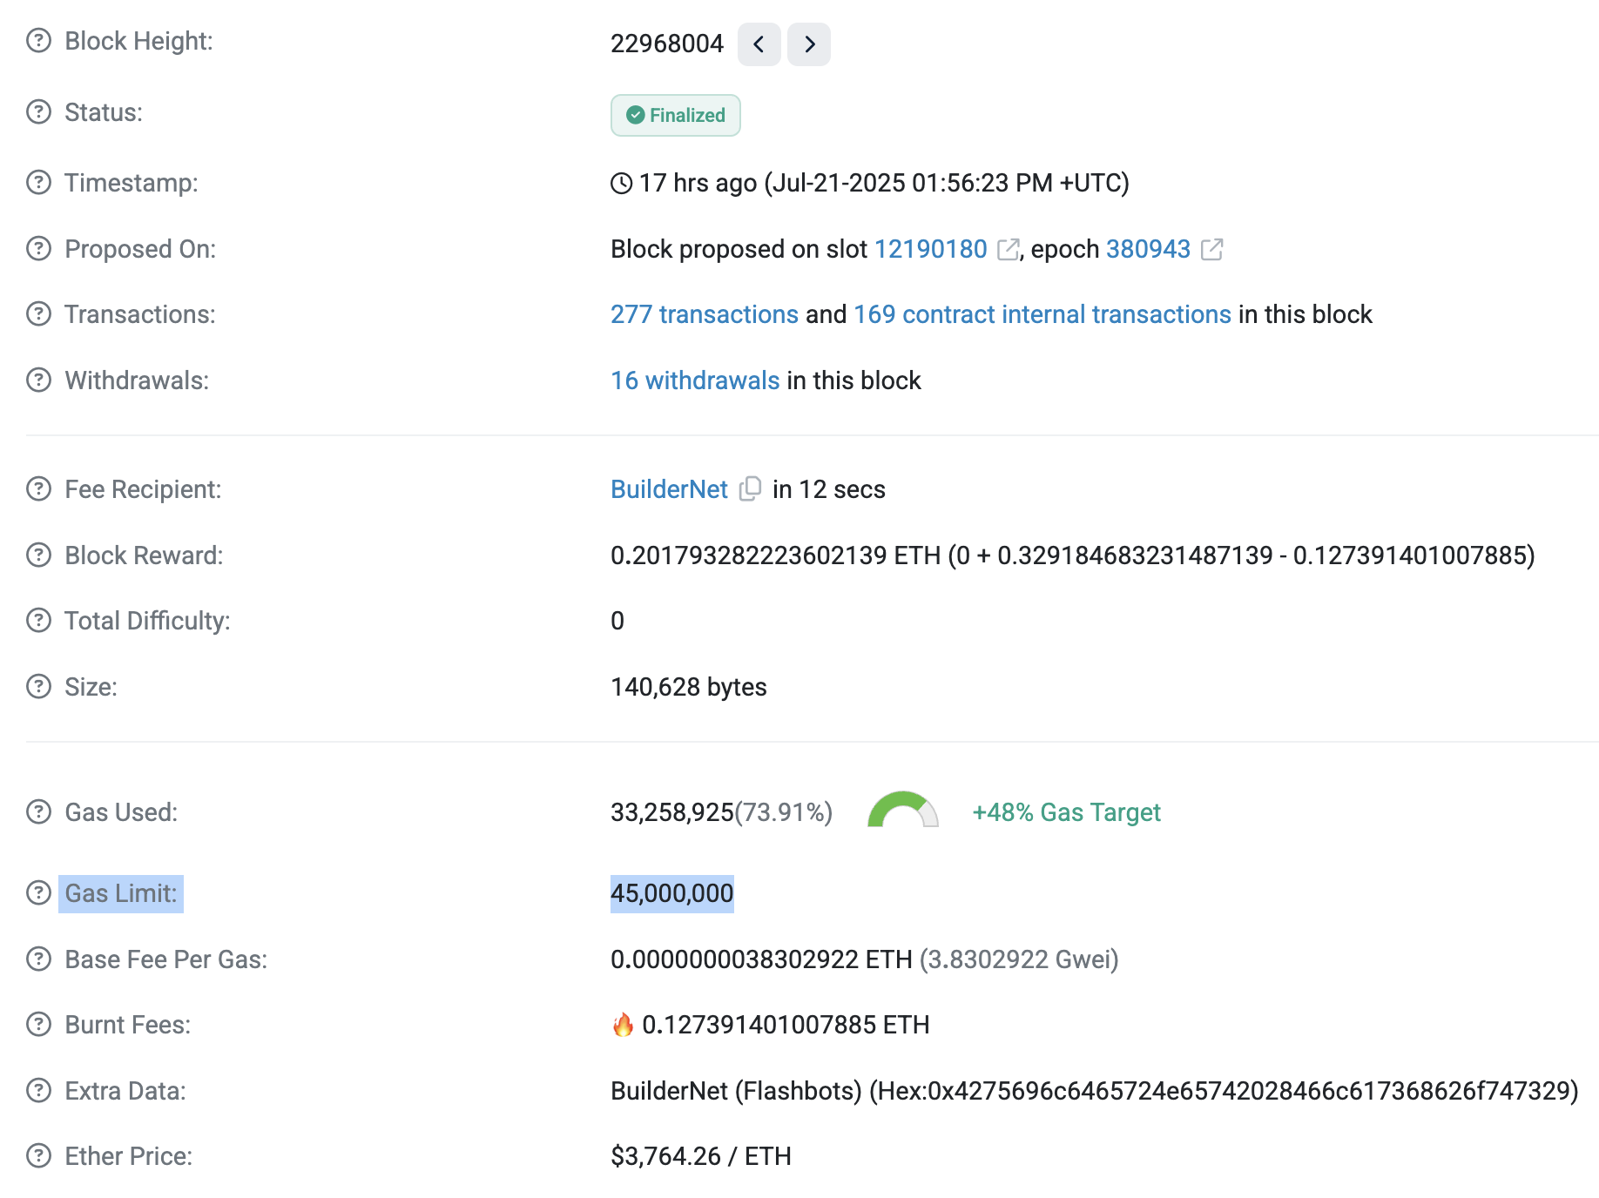Open the help icon beside Base Fee Per Gas
The image size is (1599, 1198).
click(x=39, y=959)
